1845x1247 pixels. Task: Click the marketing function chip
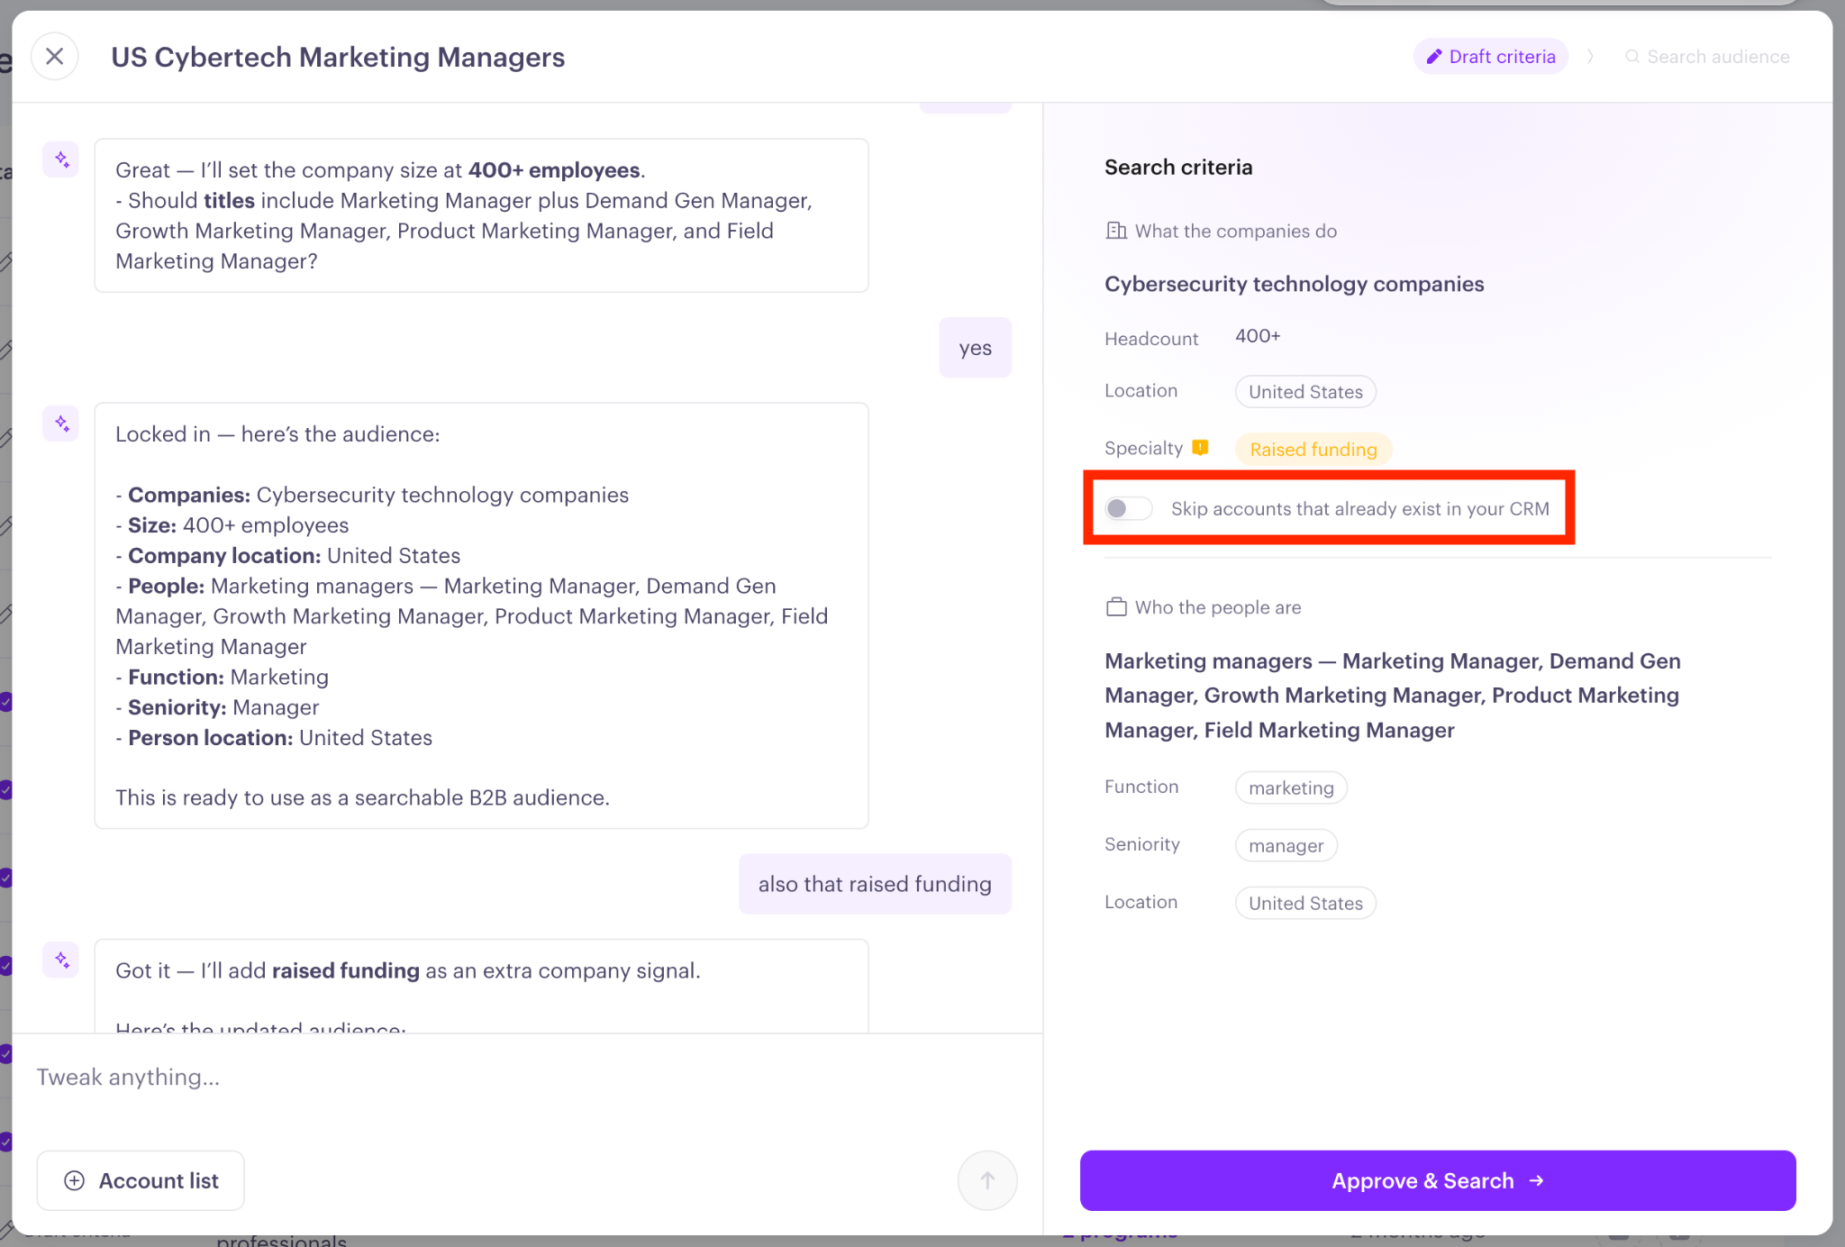pyautogui.click(x=1291, y=787)
